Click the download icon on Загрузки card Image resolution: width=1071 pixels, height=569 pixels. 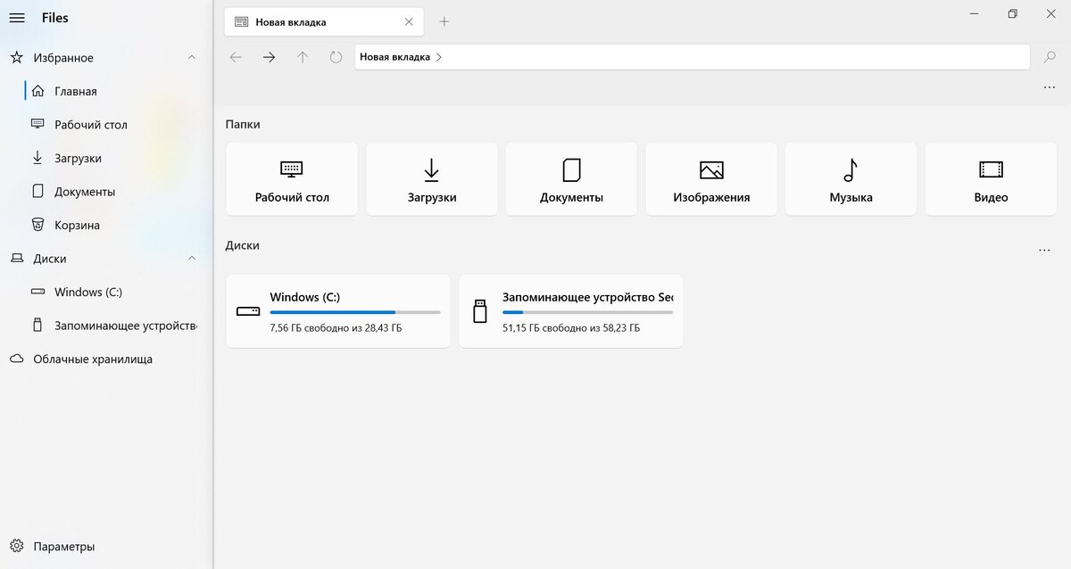tap(431, 169)
